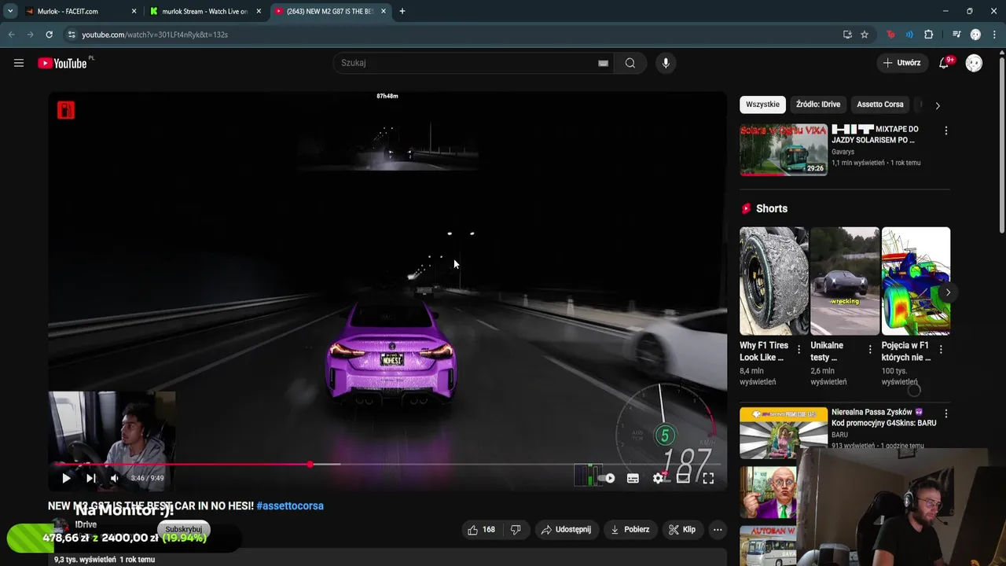Open the YouTube hamburger guide menu
Image resolution: width=1006 pixels, height=566 pixels.
[19, 63]
